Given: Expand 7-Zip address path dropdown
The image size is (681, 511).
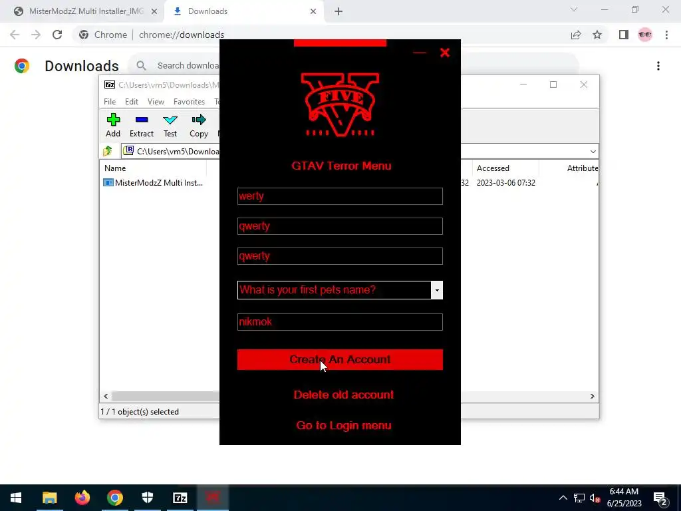Looking at the screenshot, I should click(x=593, y=151).
